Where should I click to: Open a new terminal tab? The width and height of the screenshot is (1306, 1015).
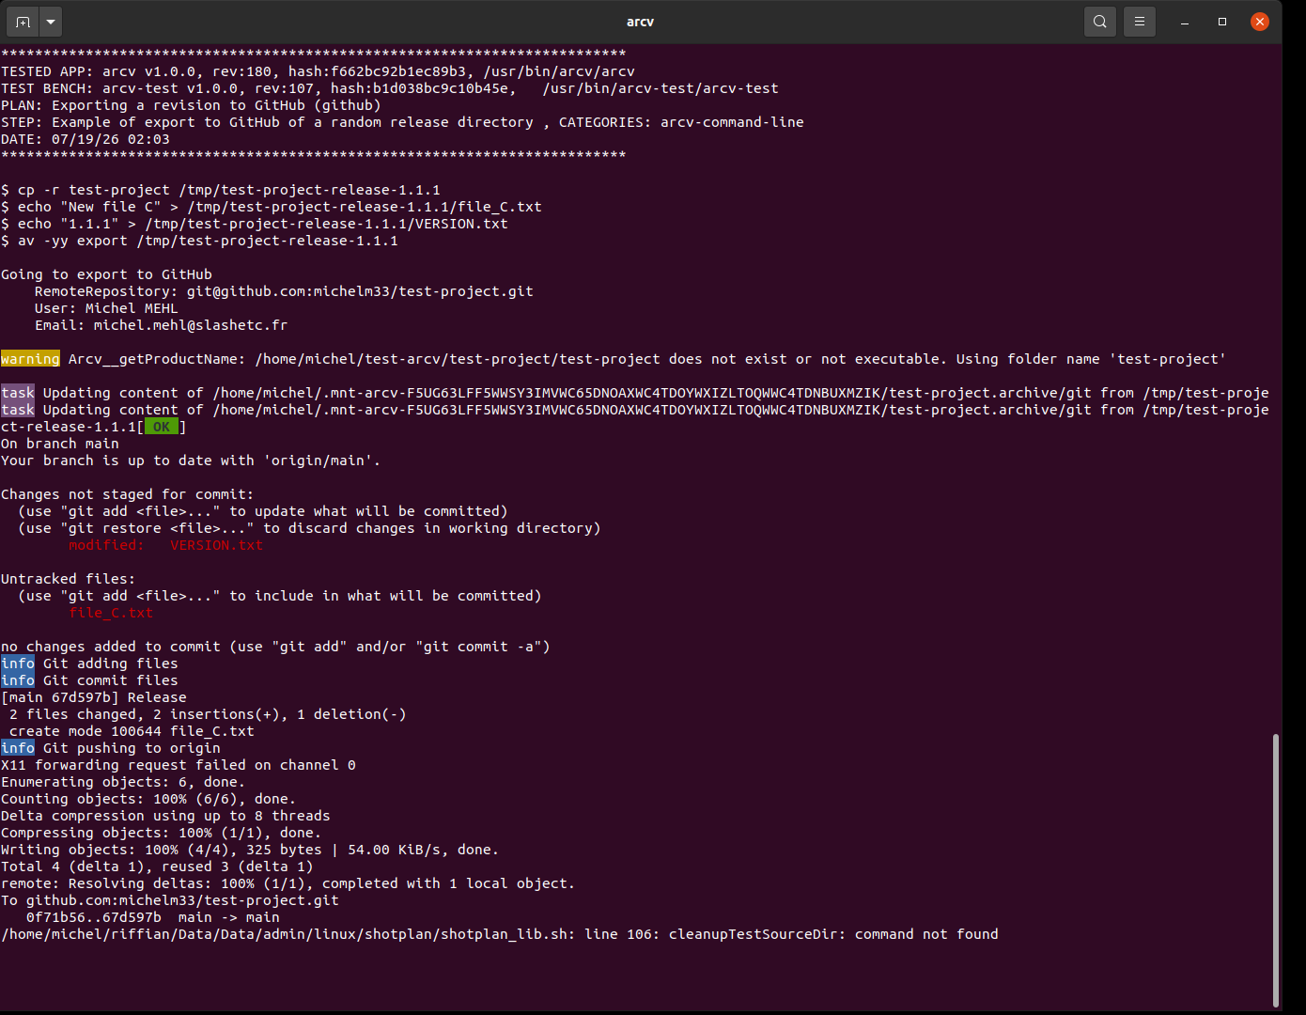pos(23,22)
